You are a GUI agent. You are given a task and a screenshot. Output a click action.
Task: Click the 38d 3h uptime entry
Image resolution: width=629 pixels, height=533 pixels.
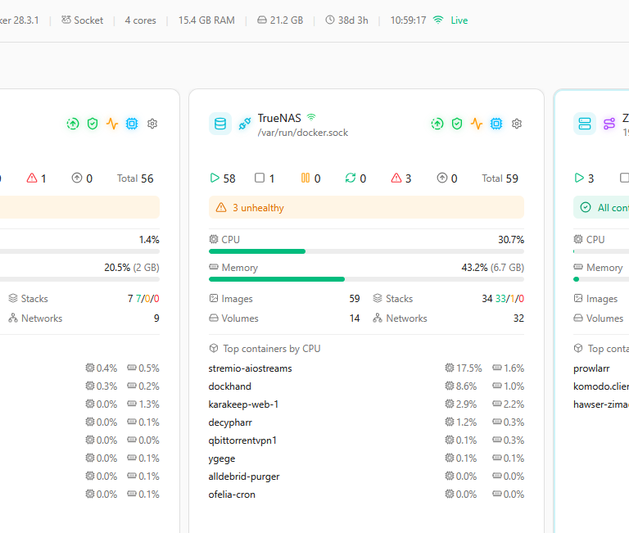(x=346, y=20)
